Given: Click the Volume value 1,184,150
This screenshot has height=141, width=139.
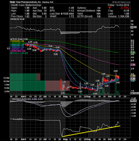Looking at the screenshot, I should pyautogui.click(x=124, y=17).
